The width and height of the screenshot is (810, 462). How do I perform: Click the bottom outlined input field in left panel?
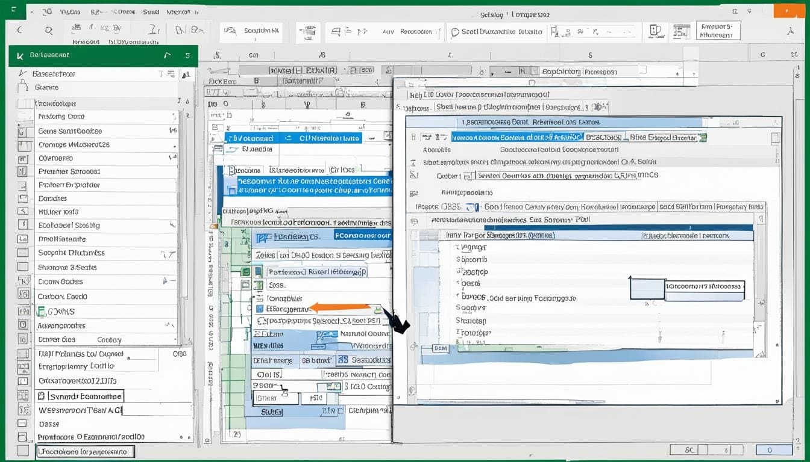(84, 452)
